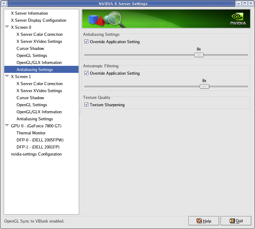Open OpenGL Settings under X Screen 1
This screenshot has width=255, height=229.
(x=32, y=105)
